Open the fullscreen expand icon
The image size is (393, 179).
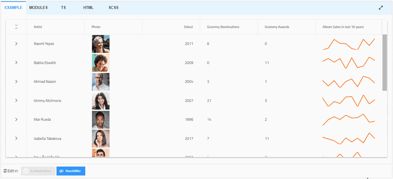381,8
